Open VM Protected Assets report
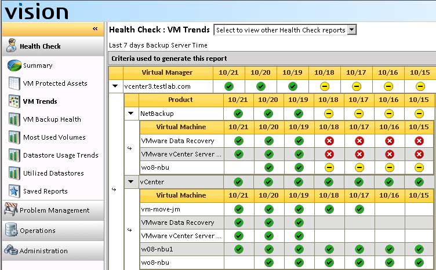The width and height of the screenshot is (436, 270). 55,83
